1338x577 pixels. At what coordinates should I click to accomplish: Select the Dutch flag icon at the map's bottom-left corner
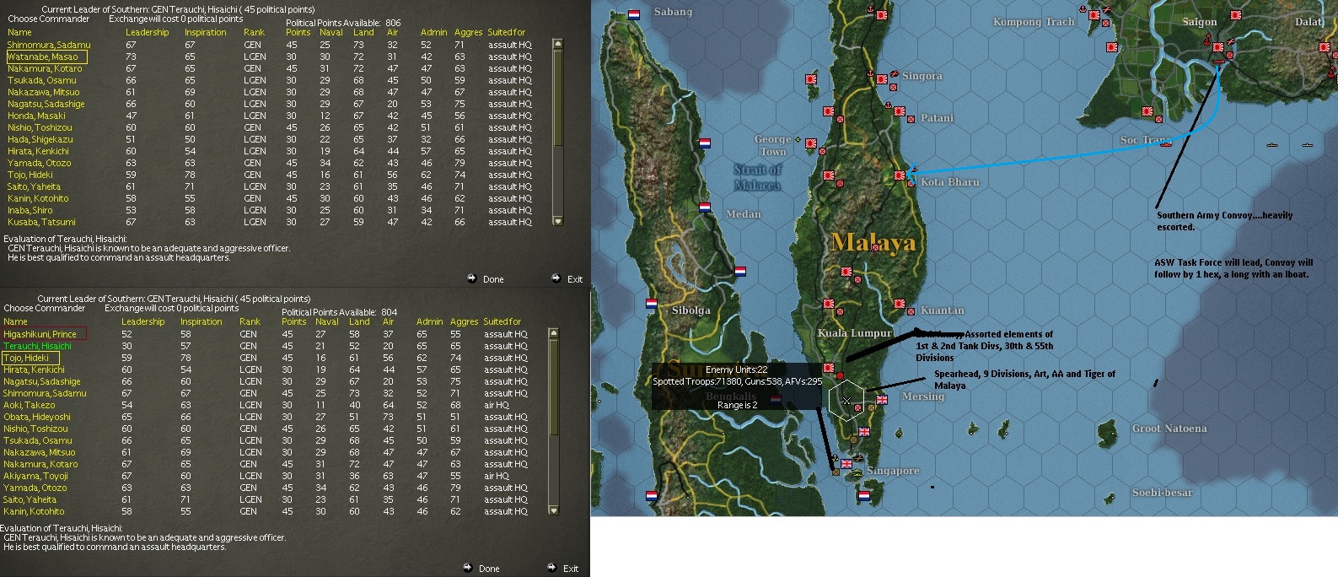click(652, 496)
